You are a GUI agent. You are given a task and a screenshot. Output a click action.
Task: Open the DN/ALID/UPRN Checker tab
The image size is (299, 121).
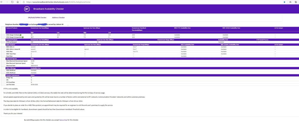(37, 18)
